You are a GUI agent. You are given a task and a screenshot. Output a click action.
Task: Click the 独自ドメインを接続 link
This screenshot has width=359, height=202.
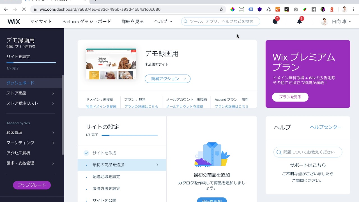[x=101, y=106]
